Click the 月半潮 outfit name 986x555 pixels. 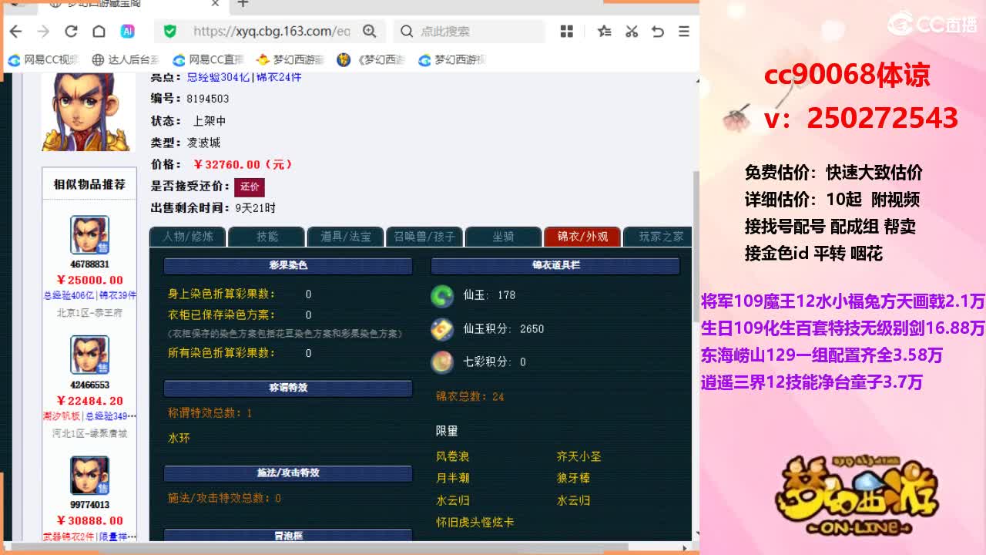pyautogui.click(x=453, y=478)
